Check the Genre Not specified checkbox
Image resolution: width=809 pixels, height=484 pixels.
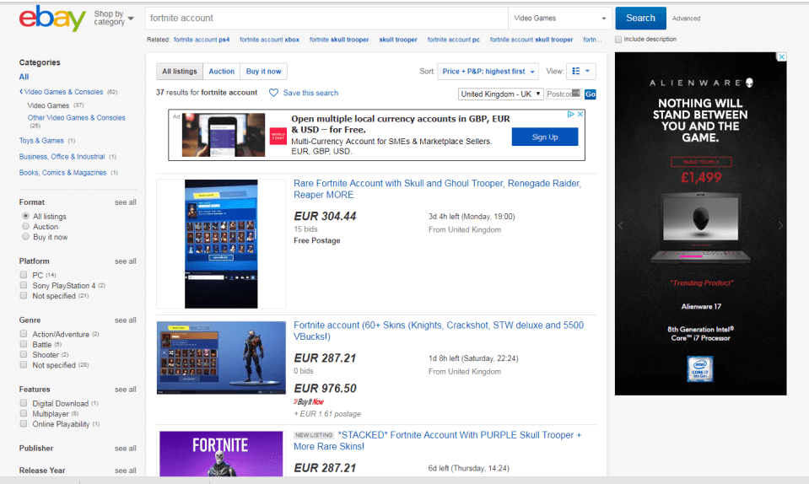pos(24,364)
